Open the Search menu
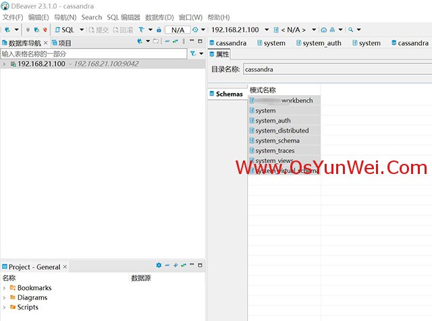This screenshot has width=432, height=321. click(92, 18)
